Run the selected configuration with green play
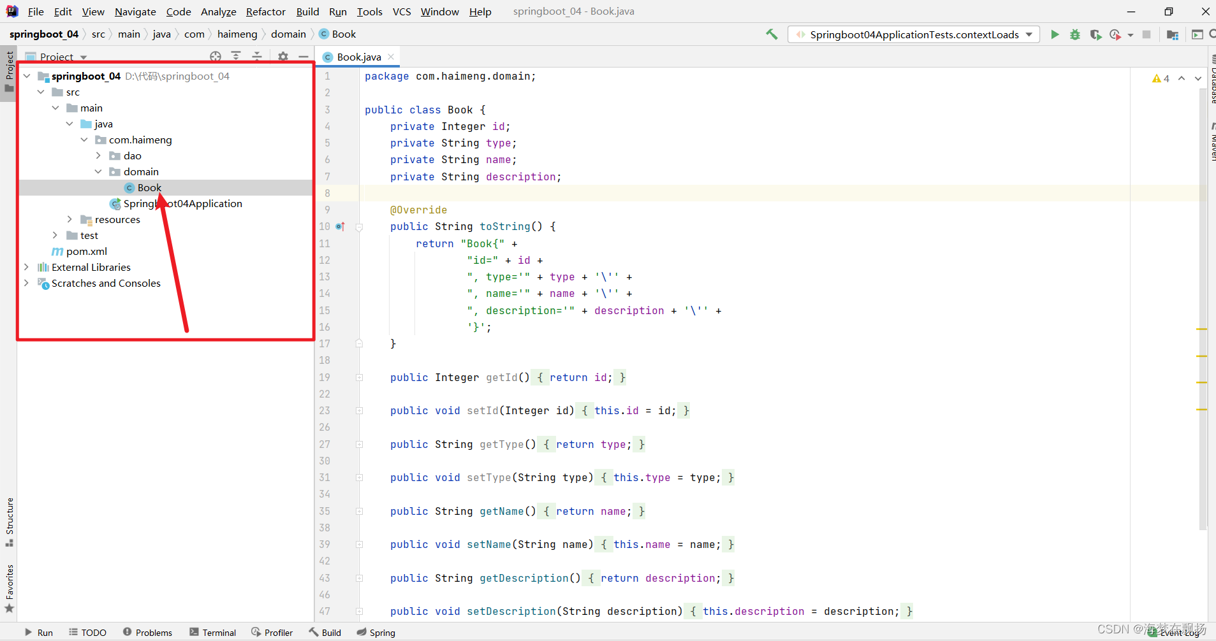Image resolution: width=1216 pixels, height=641 pixels. tap(1055, 34)
